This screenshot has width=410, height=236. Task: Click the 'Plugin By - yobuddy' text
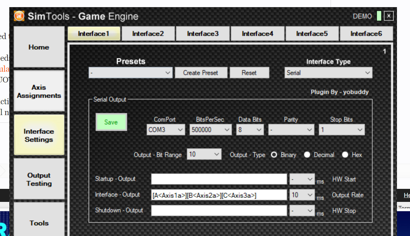[340, 92]
